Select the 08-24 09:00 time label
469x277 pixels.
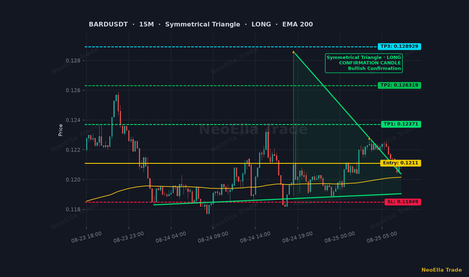pyautogui.click(x=213, y=237)
